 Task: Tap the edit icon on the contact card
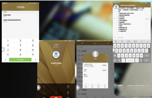(98, 86)
